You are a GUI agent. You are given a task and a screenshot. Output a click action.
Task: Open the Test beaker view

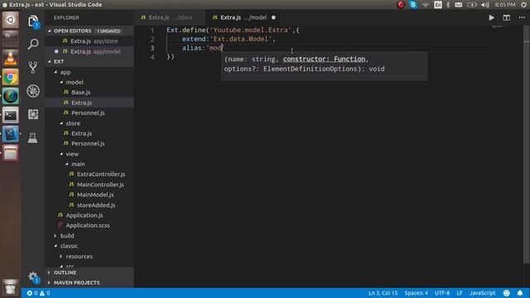point(33,137)
